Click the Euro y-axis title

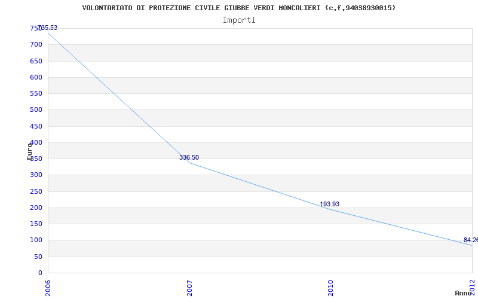click(x=29, y=151)
